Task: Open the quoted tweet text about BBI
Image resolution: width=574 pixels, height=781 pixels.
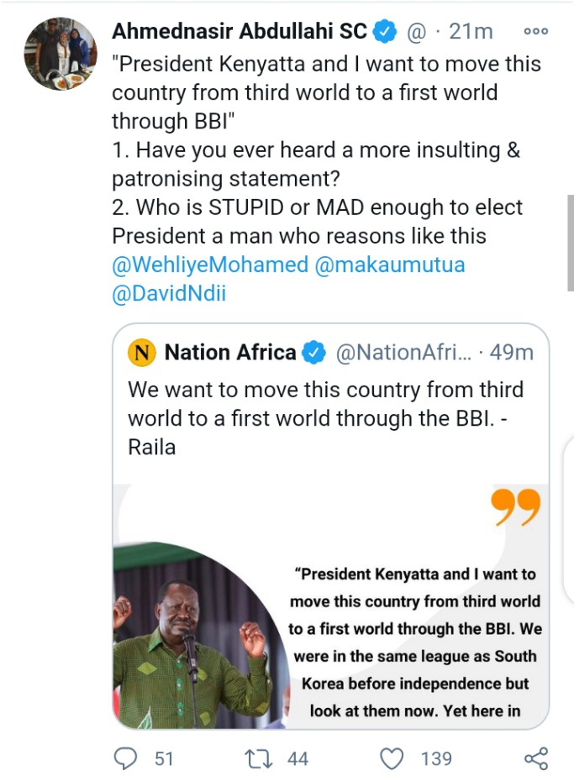Action: (326, 418)
